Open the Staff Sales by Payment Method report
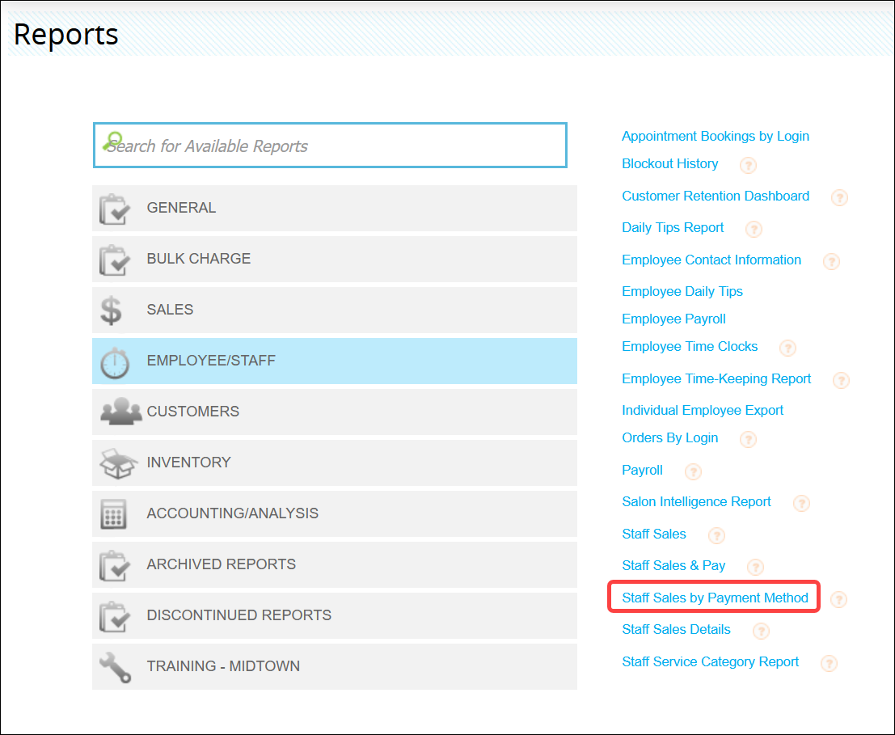 coord(714,598)
